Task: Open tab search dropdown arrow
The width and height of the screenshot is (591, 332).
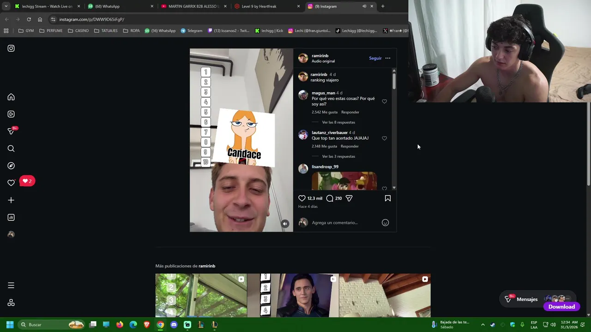Action: click(x=5, y=6)
